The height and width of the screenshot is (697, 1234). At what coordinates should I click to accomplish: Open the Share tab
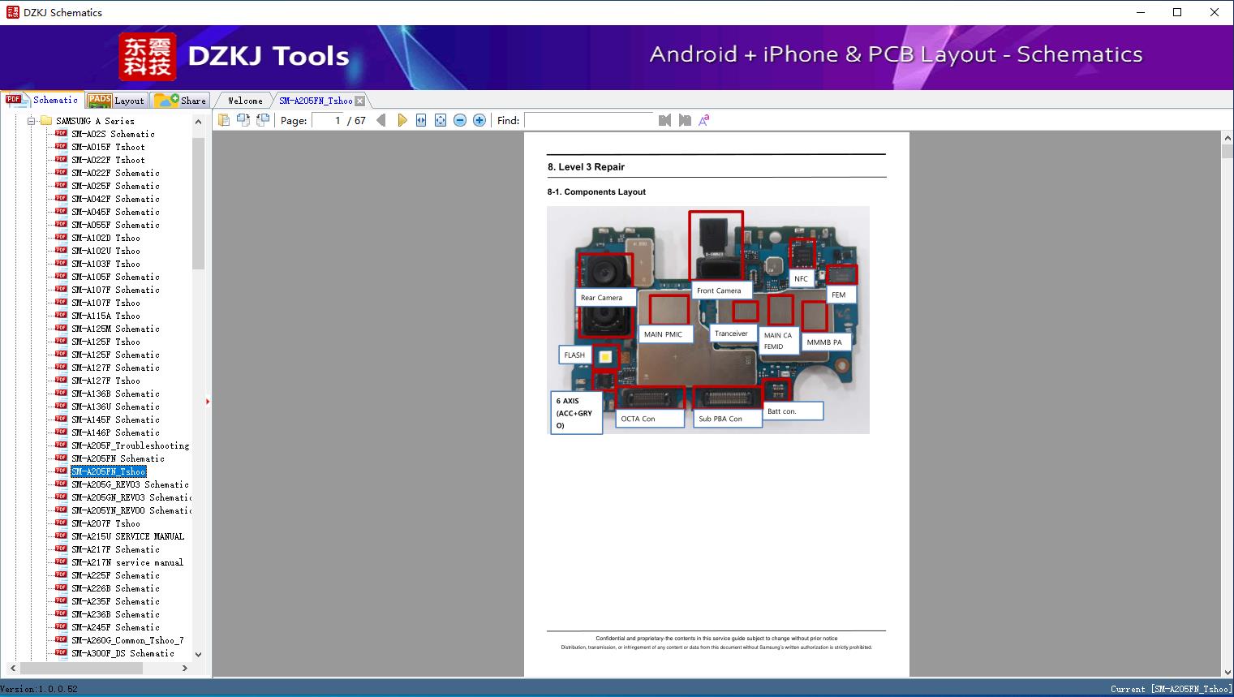tap(180, 100)
